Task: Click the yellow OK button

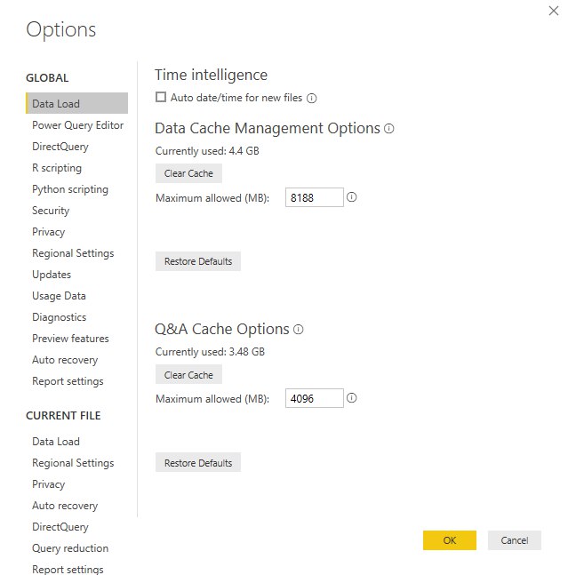Action: 450,540
